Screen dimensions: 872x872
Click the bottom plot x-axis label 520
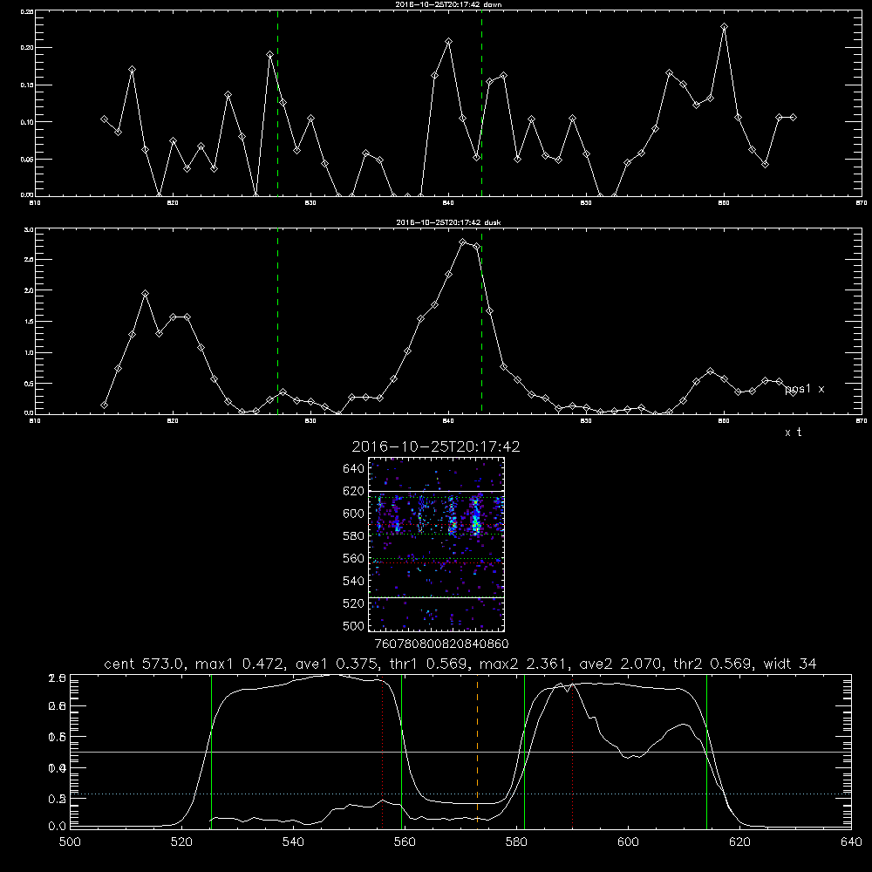click(x=181, y=842)
